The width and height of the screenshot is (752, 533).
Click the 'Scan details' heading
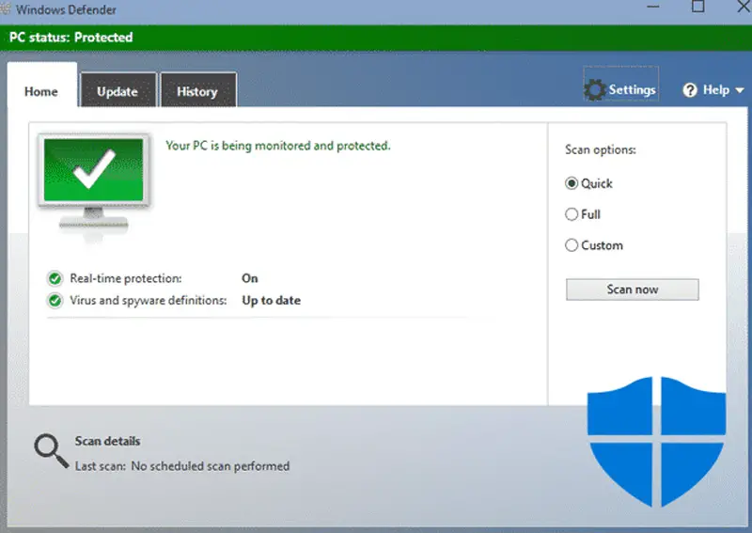(x=107, y=441)
